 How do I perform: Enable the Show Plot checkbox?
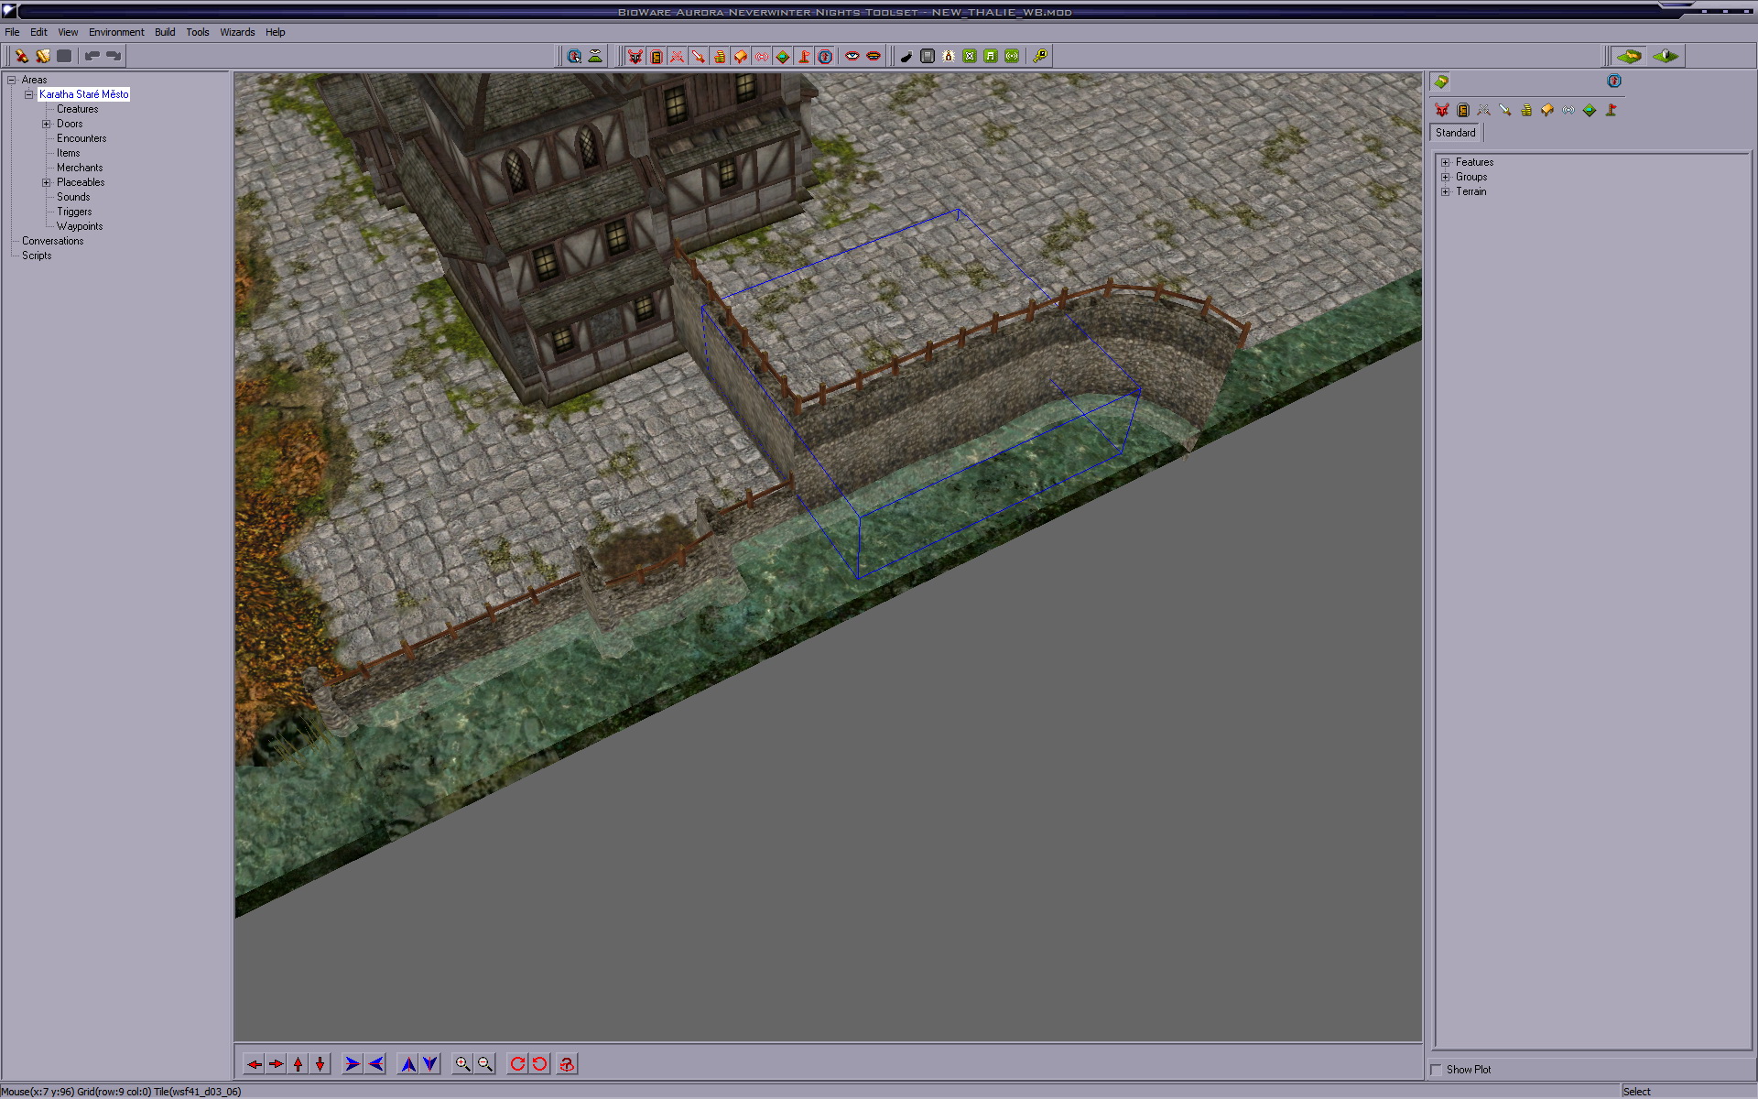(x=1437, y=1070)
